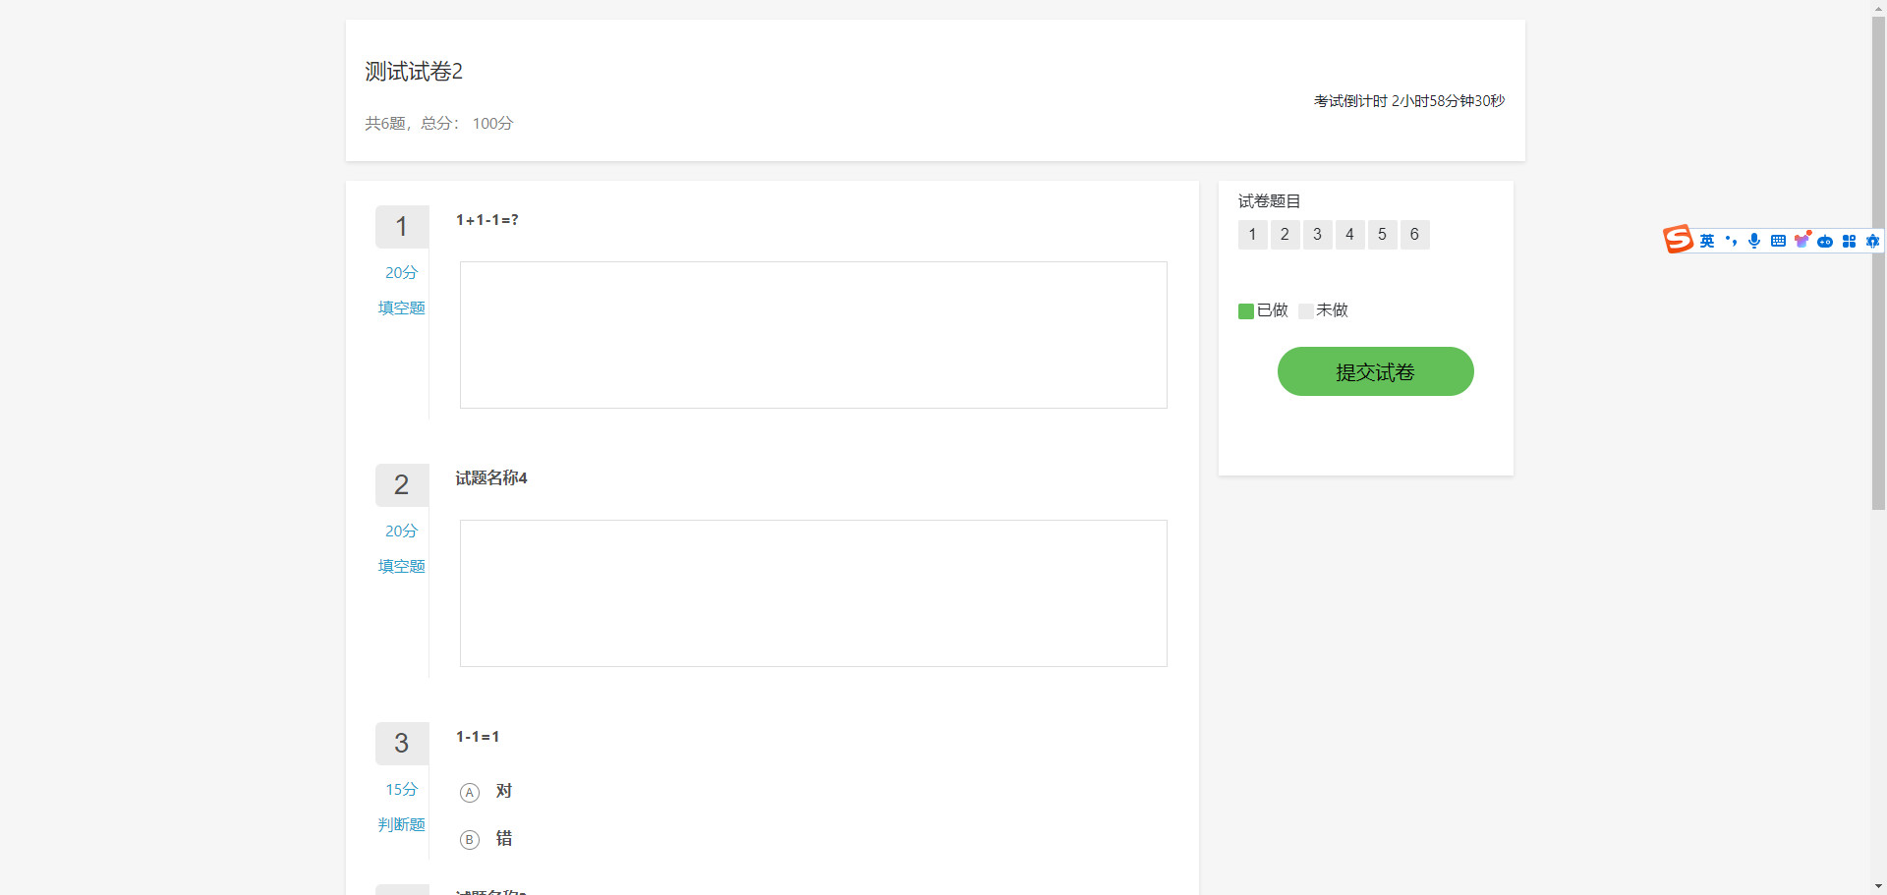The width and height of the screenshot is (1887, 895).
Task: Click question text 1+1-1=?
Action: (486, 220)
